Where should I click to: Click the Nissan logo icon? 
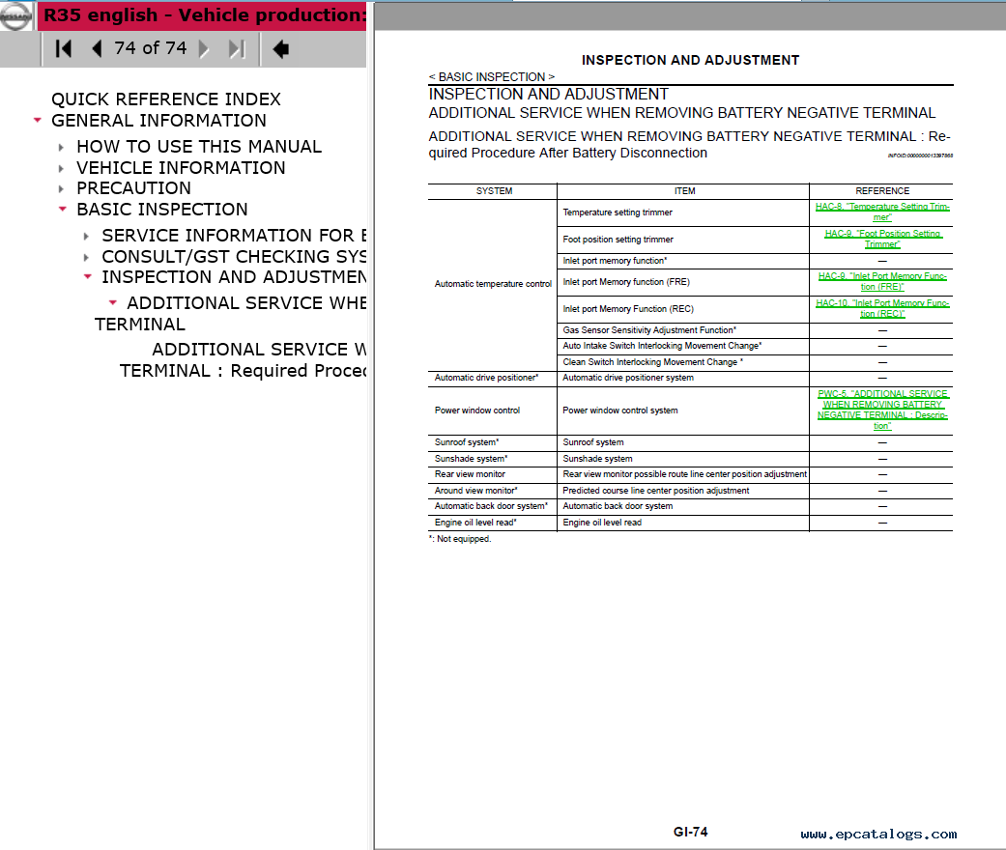[x=15, y=16]
